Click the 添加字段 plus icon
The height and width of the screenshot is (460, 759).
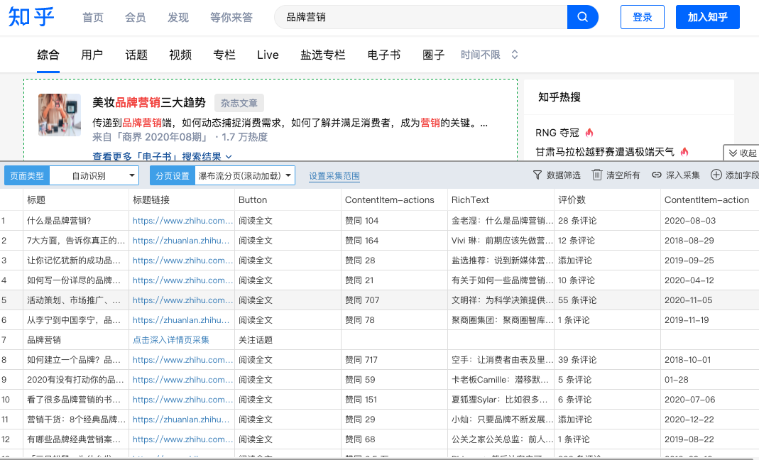[716, 175]
